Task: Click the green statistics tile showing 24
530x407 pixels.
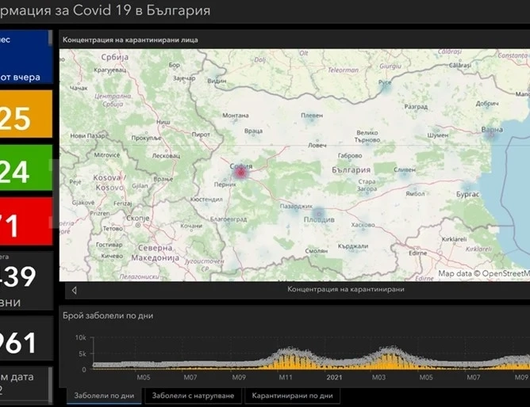Action: pos(26,168)
